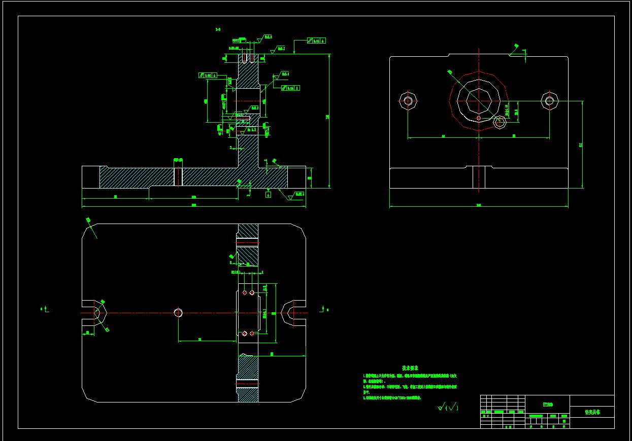Select the tall vertical height dimension right of section
632x441 pixels.
329,120
